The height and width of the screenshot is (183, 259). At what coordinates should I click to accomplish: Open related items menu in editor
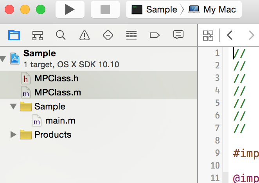click(208, 35)
